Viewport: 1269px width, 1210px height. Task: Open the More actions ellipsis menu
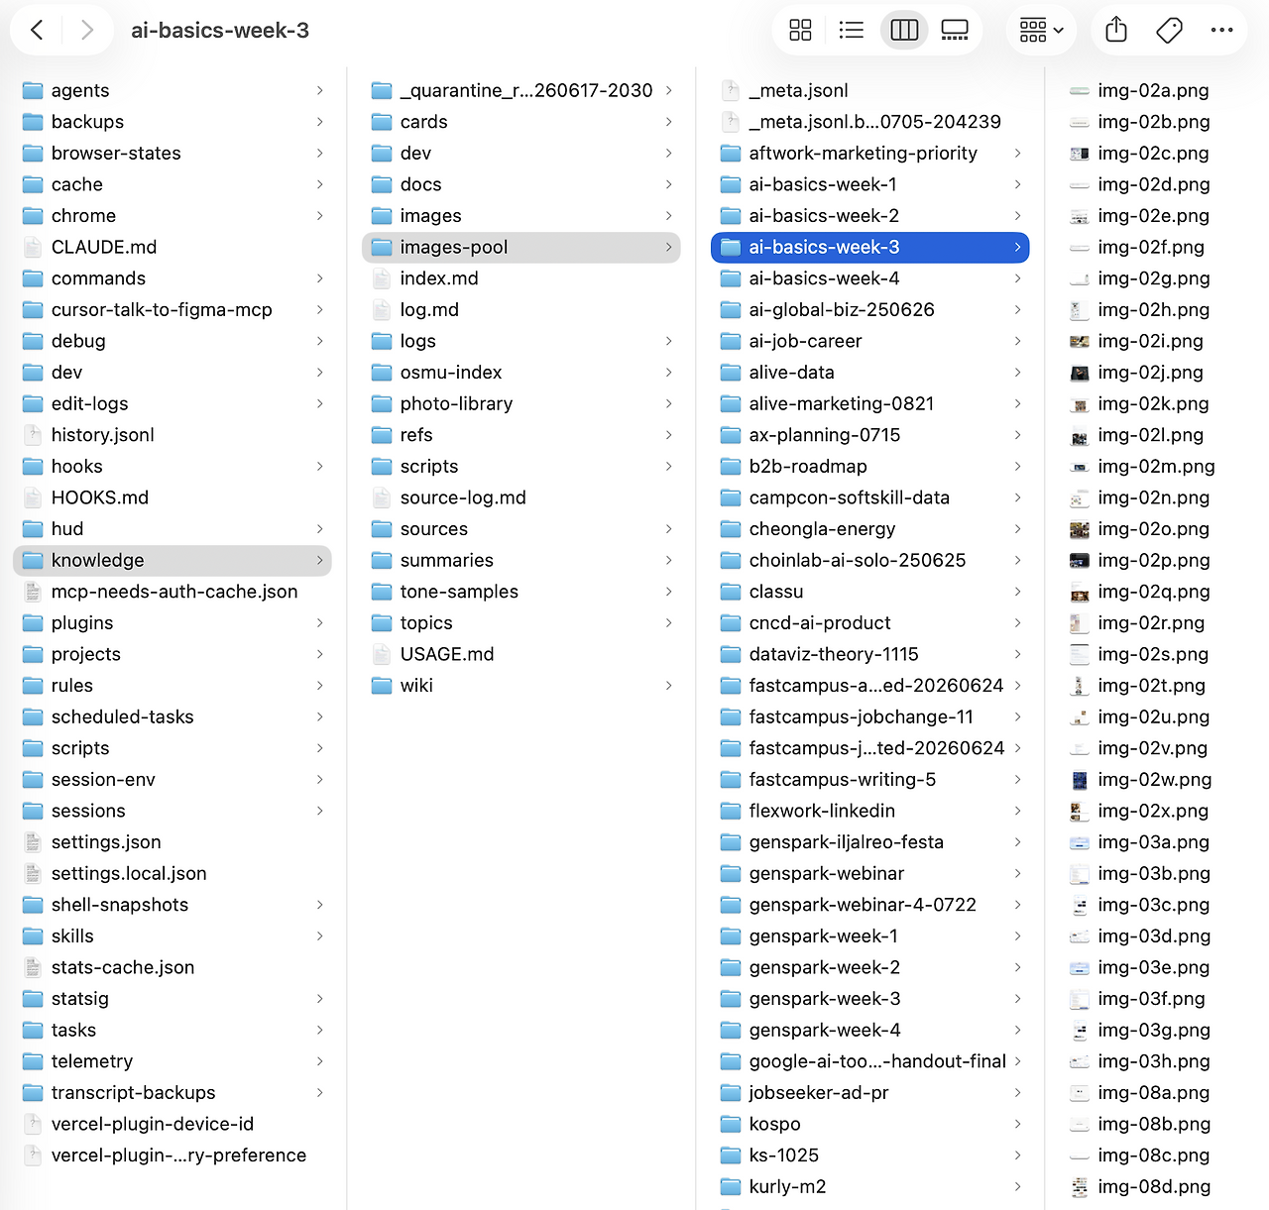[x=1221, y=30]
